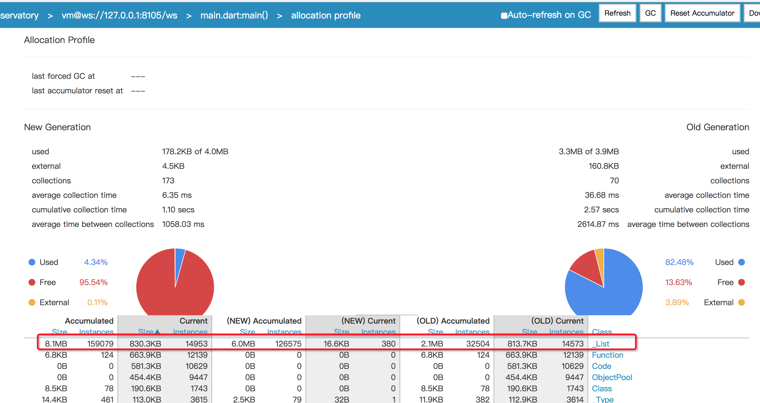The width and height of the screenshot is (760, 403).
Task: Click the red Free legend dot for New Generation
Action: [x=32, y=282]
